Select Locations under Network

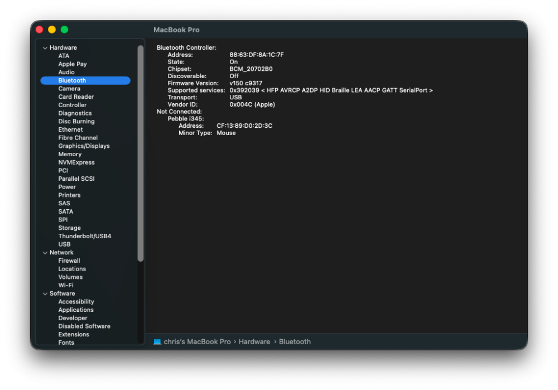click(x=72, y=269)
